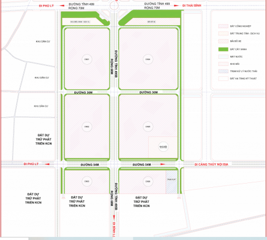This screenshot has height=240, width=267.
Task: Click the ĐI CẢNG THỦY NỘI ĐỊA label
Action: (x=211, y=164)
